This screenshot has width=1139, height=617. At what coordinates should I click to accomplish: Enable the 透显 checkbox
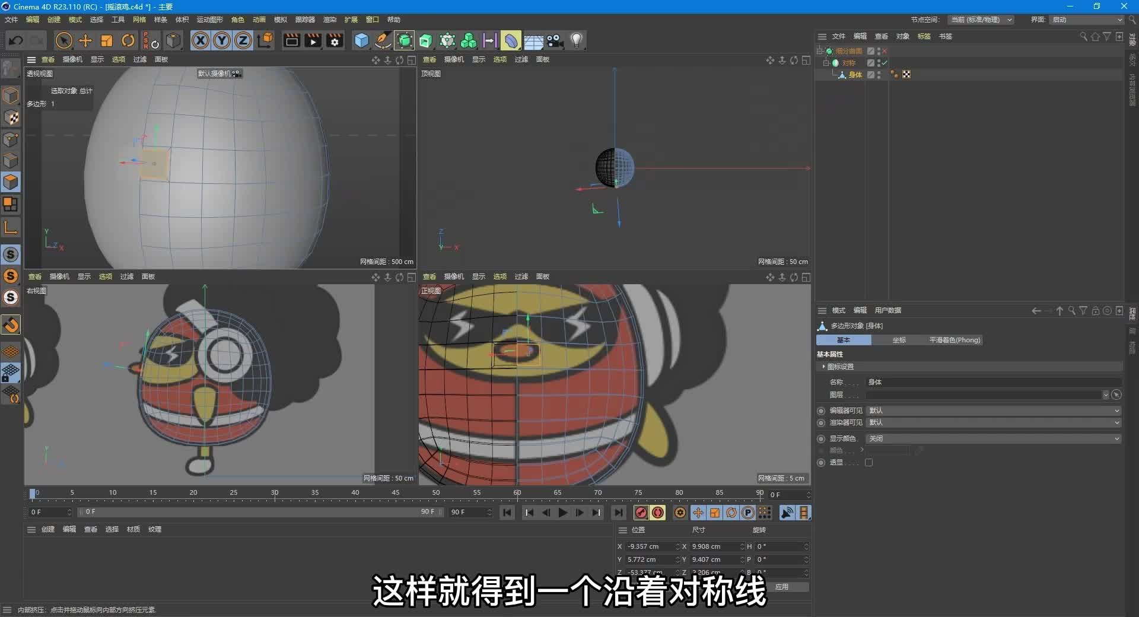point(869,462)
